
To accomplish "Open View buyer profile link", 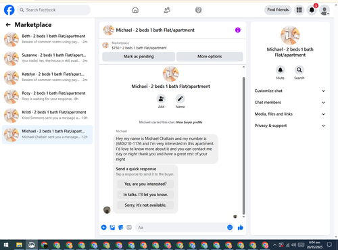I will click(x=189, y=122).
